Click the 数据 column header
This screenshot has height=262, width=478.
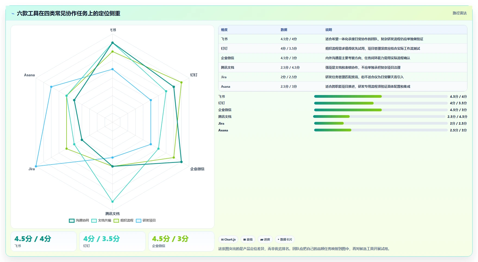tap(284, 30)
